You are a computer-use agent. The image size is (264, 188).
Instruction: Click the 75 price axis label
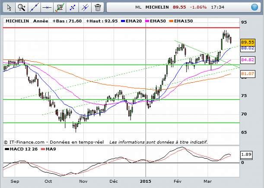(x=244, y=96)
